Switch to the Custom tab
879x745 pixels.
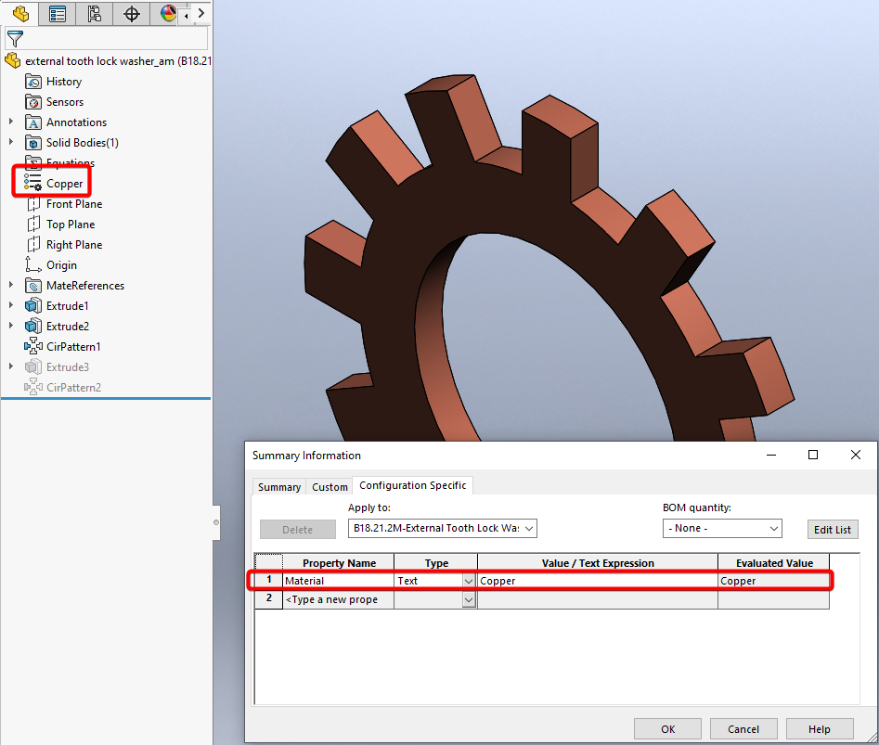point(330,487)
